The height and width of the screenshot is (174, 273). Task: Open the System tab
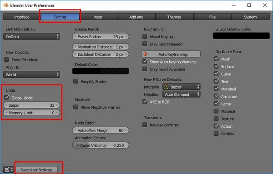(251, 17)
